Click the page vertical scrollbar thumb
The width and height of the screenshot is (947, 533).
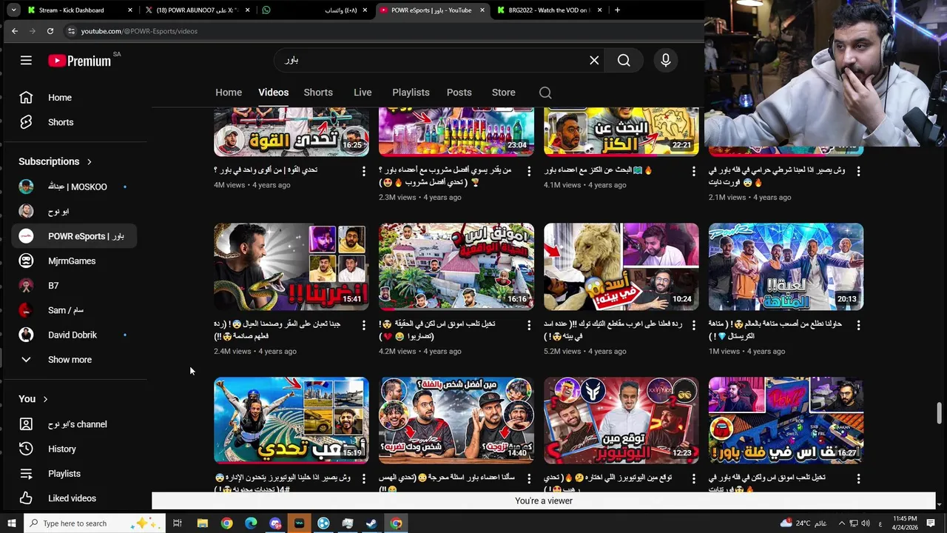940,413
